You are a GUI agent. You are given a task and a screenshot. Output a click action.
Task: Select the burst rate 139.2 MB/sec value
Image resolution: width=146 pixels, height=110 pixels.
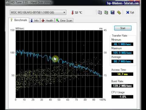click(122, 86)
